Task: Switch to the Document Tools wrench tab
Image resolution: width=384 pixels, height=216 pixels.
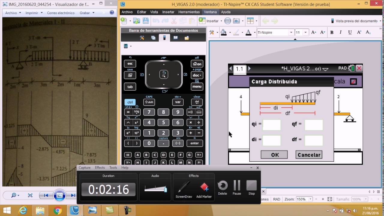Action: click(142, 38)
